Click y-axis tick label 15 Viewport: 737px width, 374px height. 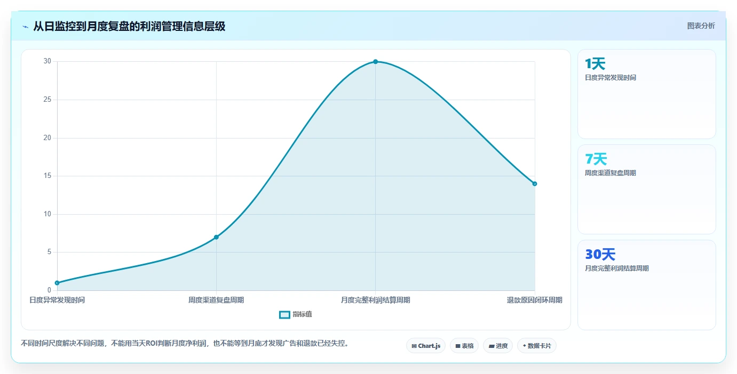point(47,176)
